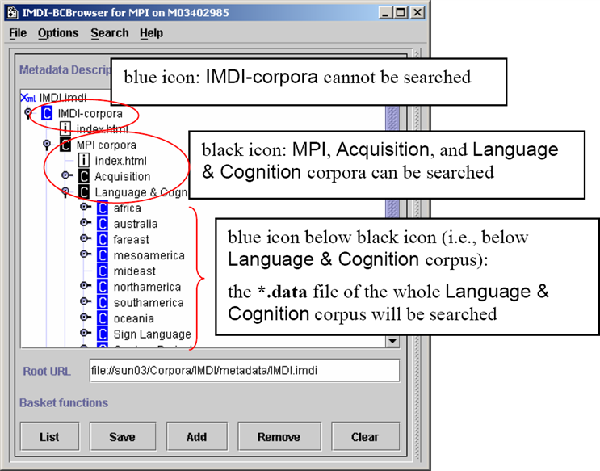Select the MPI corpora tree label
The image size is (600, 471).
coord(107,145)
